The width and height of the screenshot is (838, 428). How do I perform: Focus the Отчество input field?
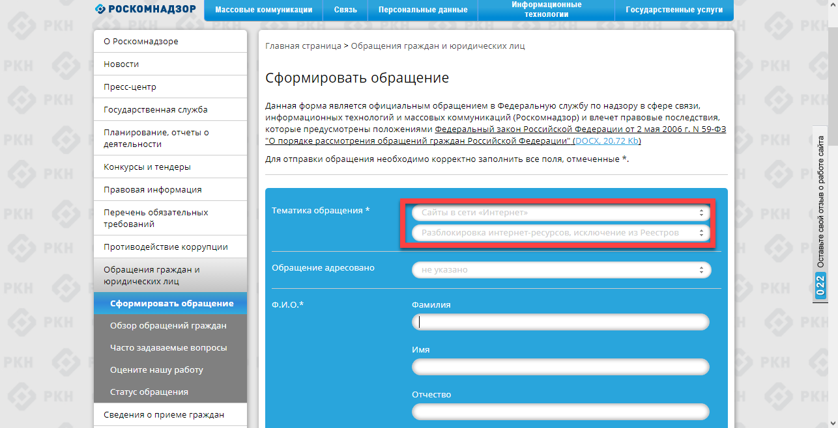(560, 412)
